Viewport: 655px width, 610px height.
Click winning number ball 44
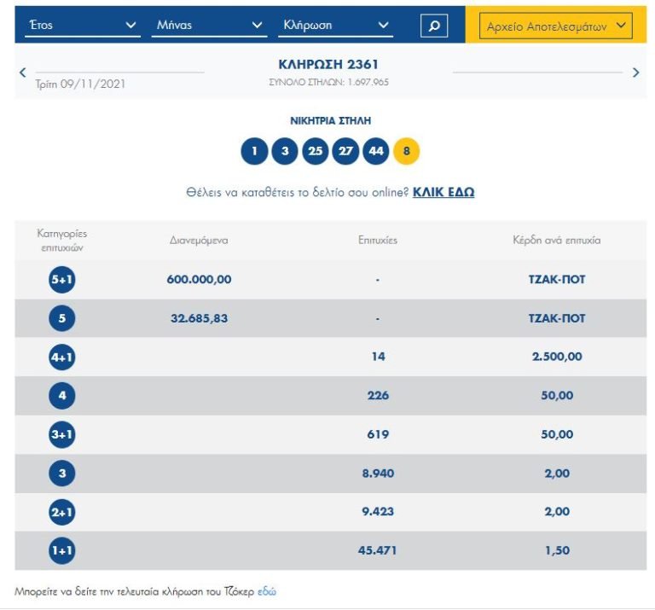click(376, 152)
